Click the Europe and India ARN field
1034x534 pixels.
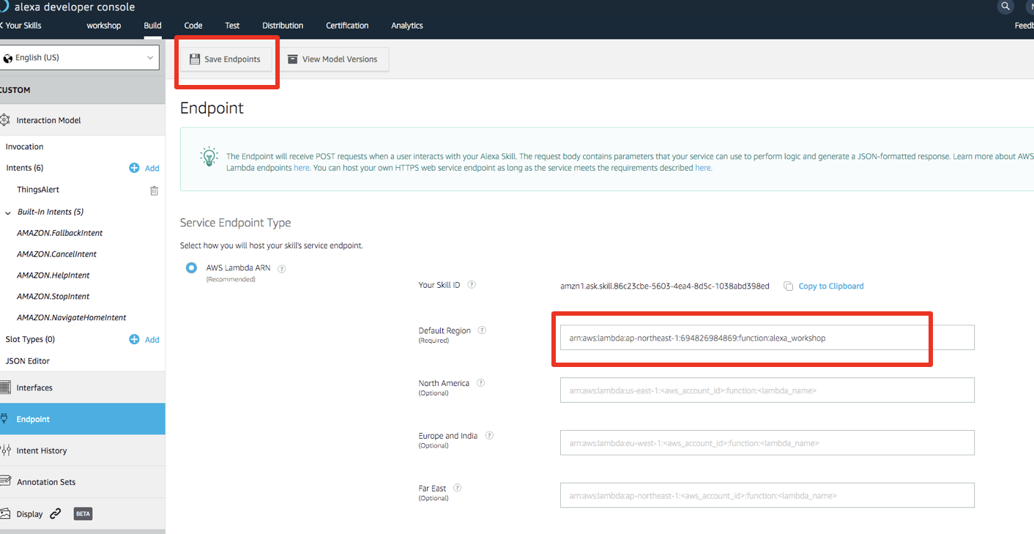point(767,443)
